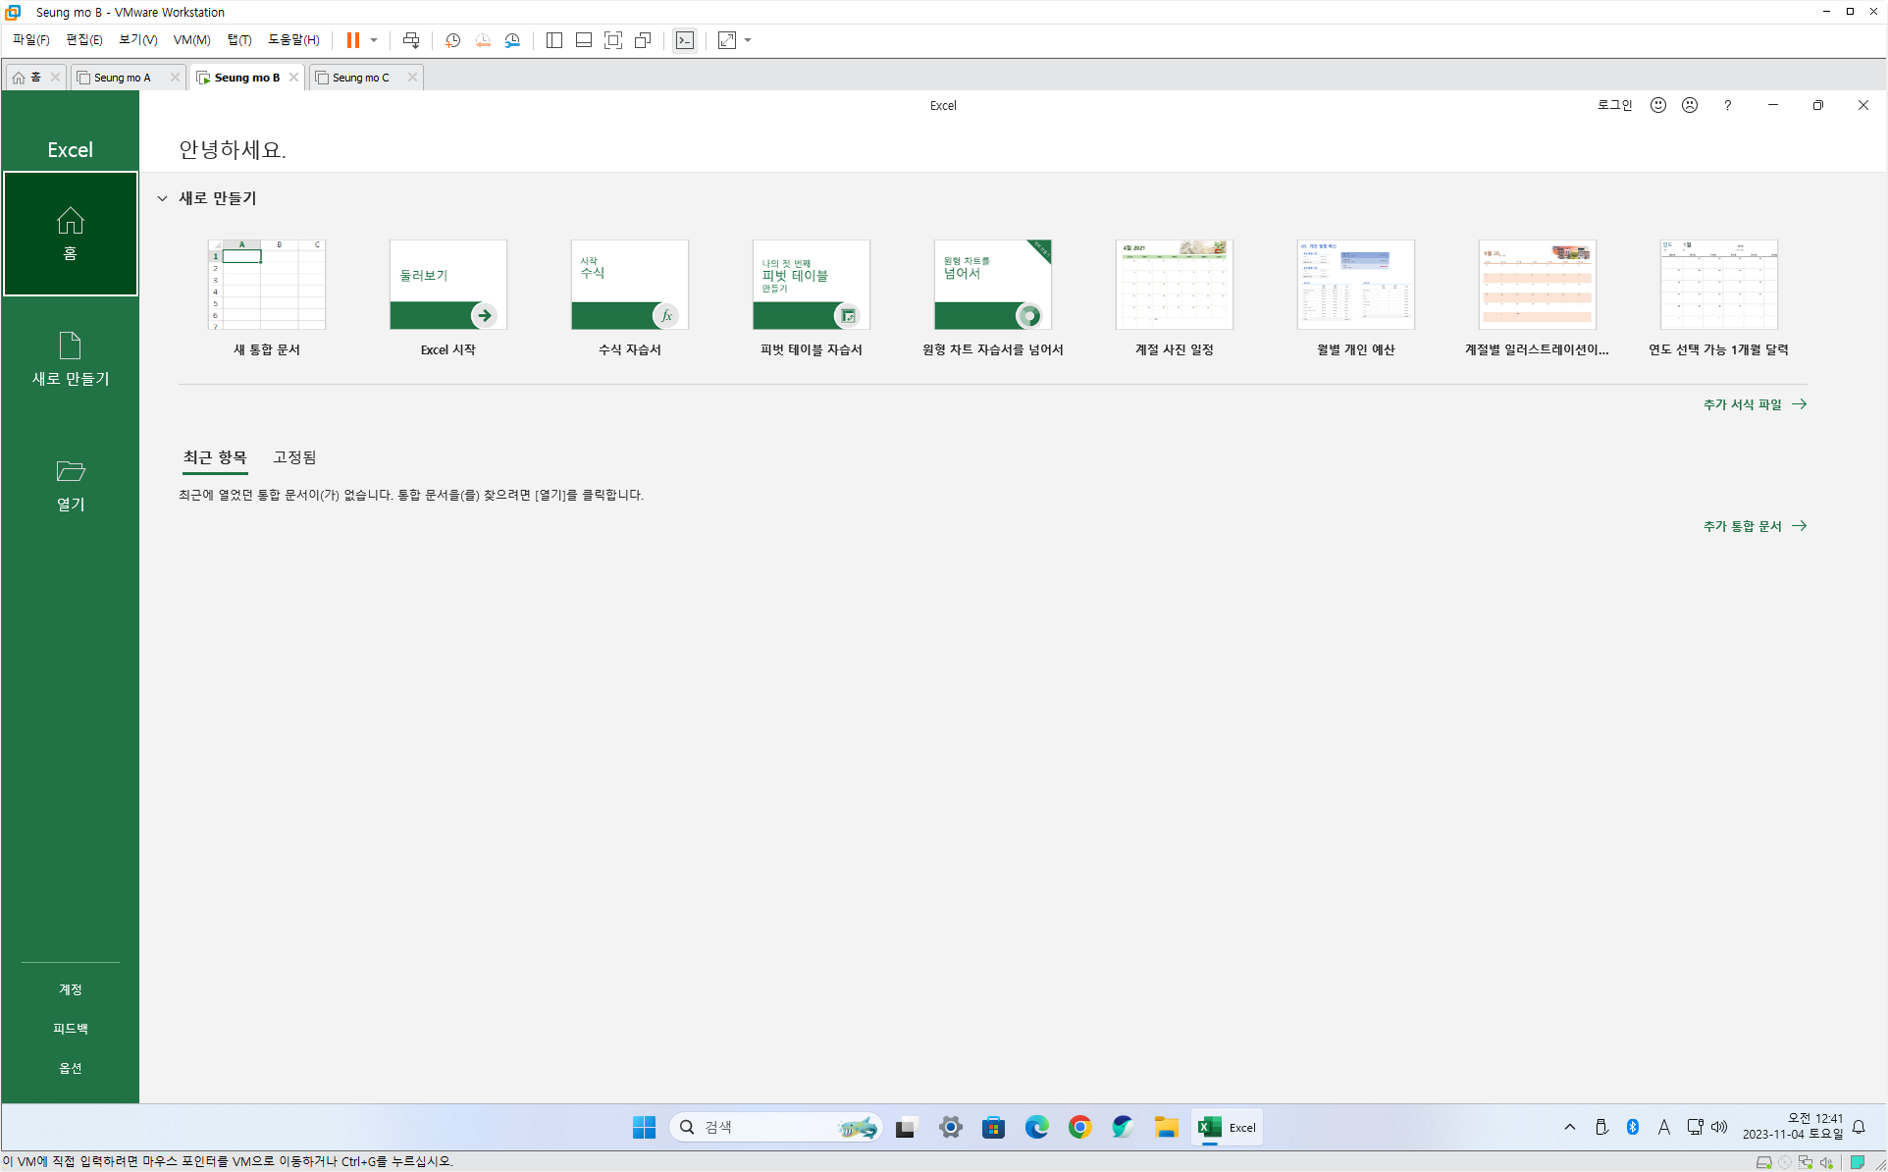Switch to the 고정됨 tab
The image size is (1888, 1172).
[x=294, y=457]
